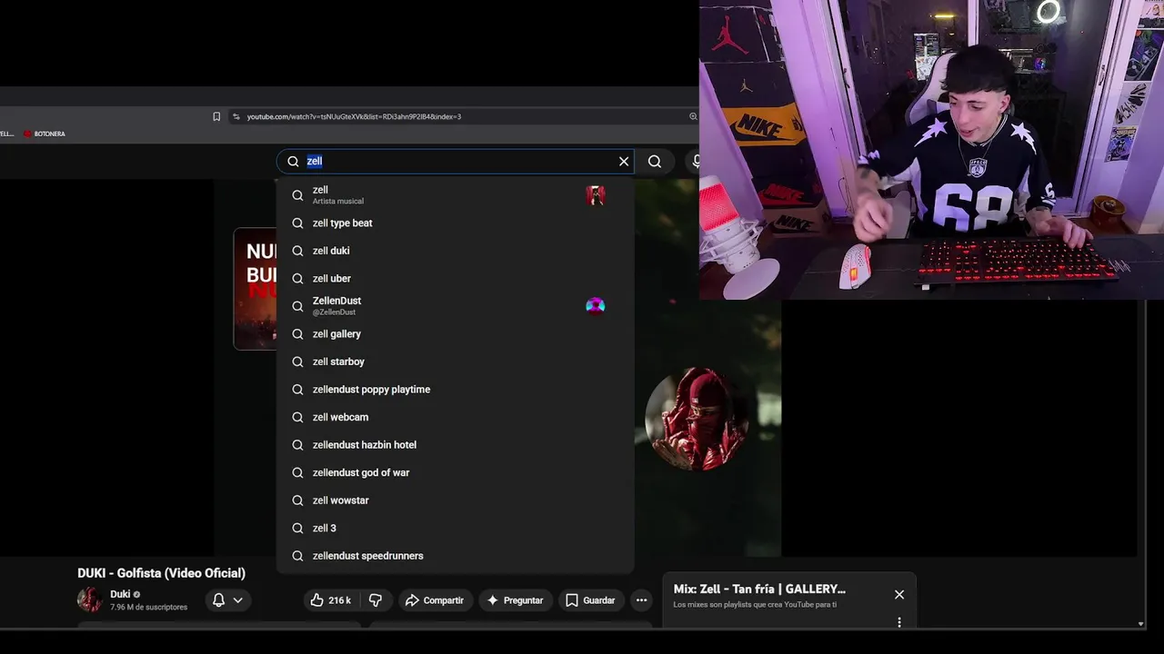The height and width of the screenshot is (654, 1164).
Task: Open playlist panel three-dot options
Action: pos(899,622)
